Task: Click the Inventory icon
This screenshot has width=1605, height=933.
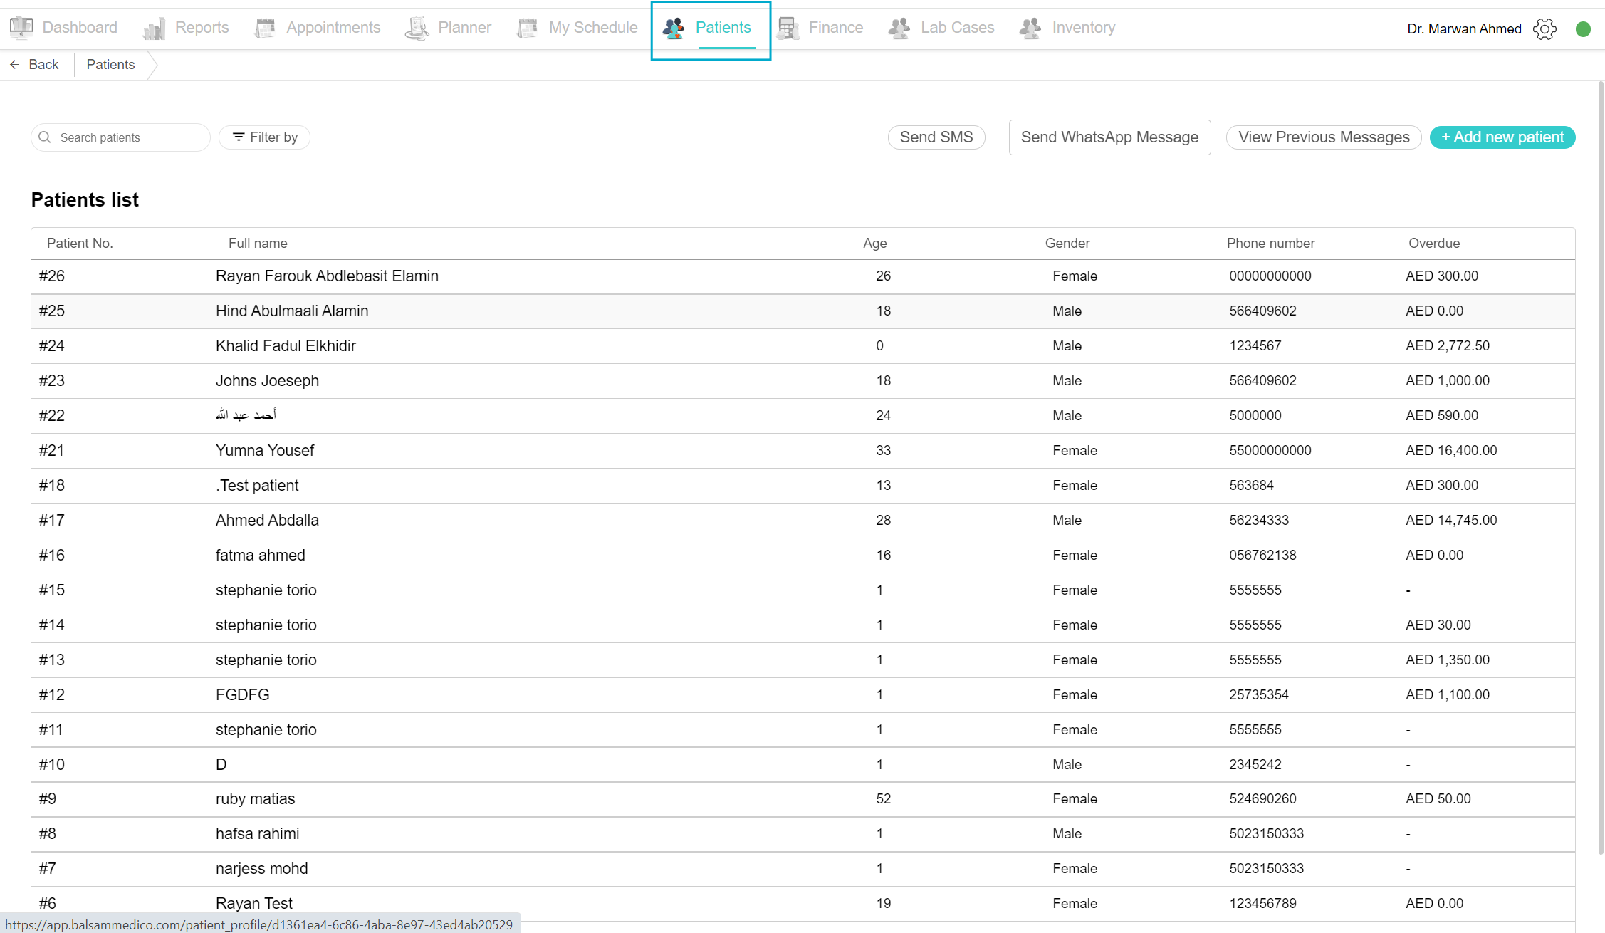Action: coord(1030,28)
